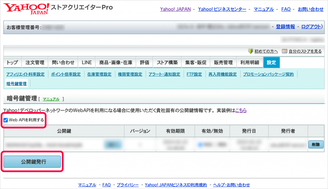Screen dimensions: 328x189
Task: Select the 有効/無効 radio button in key row
Action: (x=200, y=145)
